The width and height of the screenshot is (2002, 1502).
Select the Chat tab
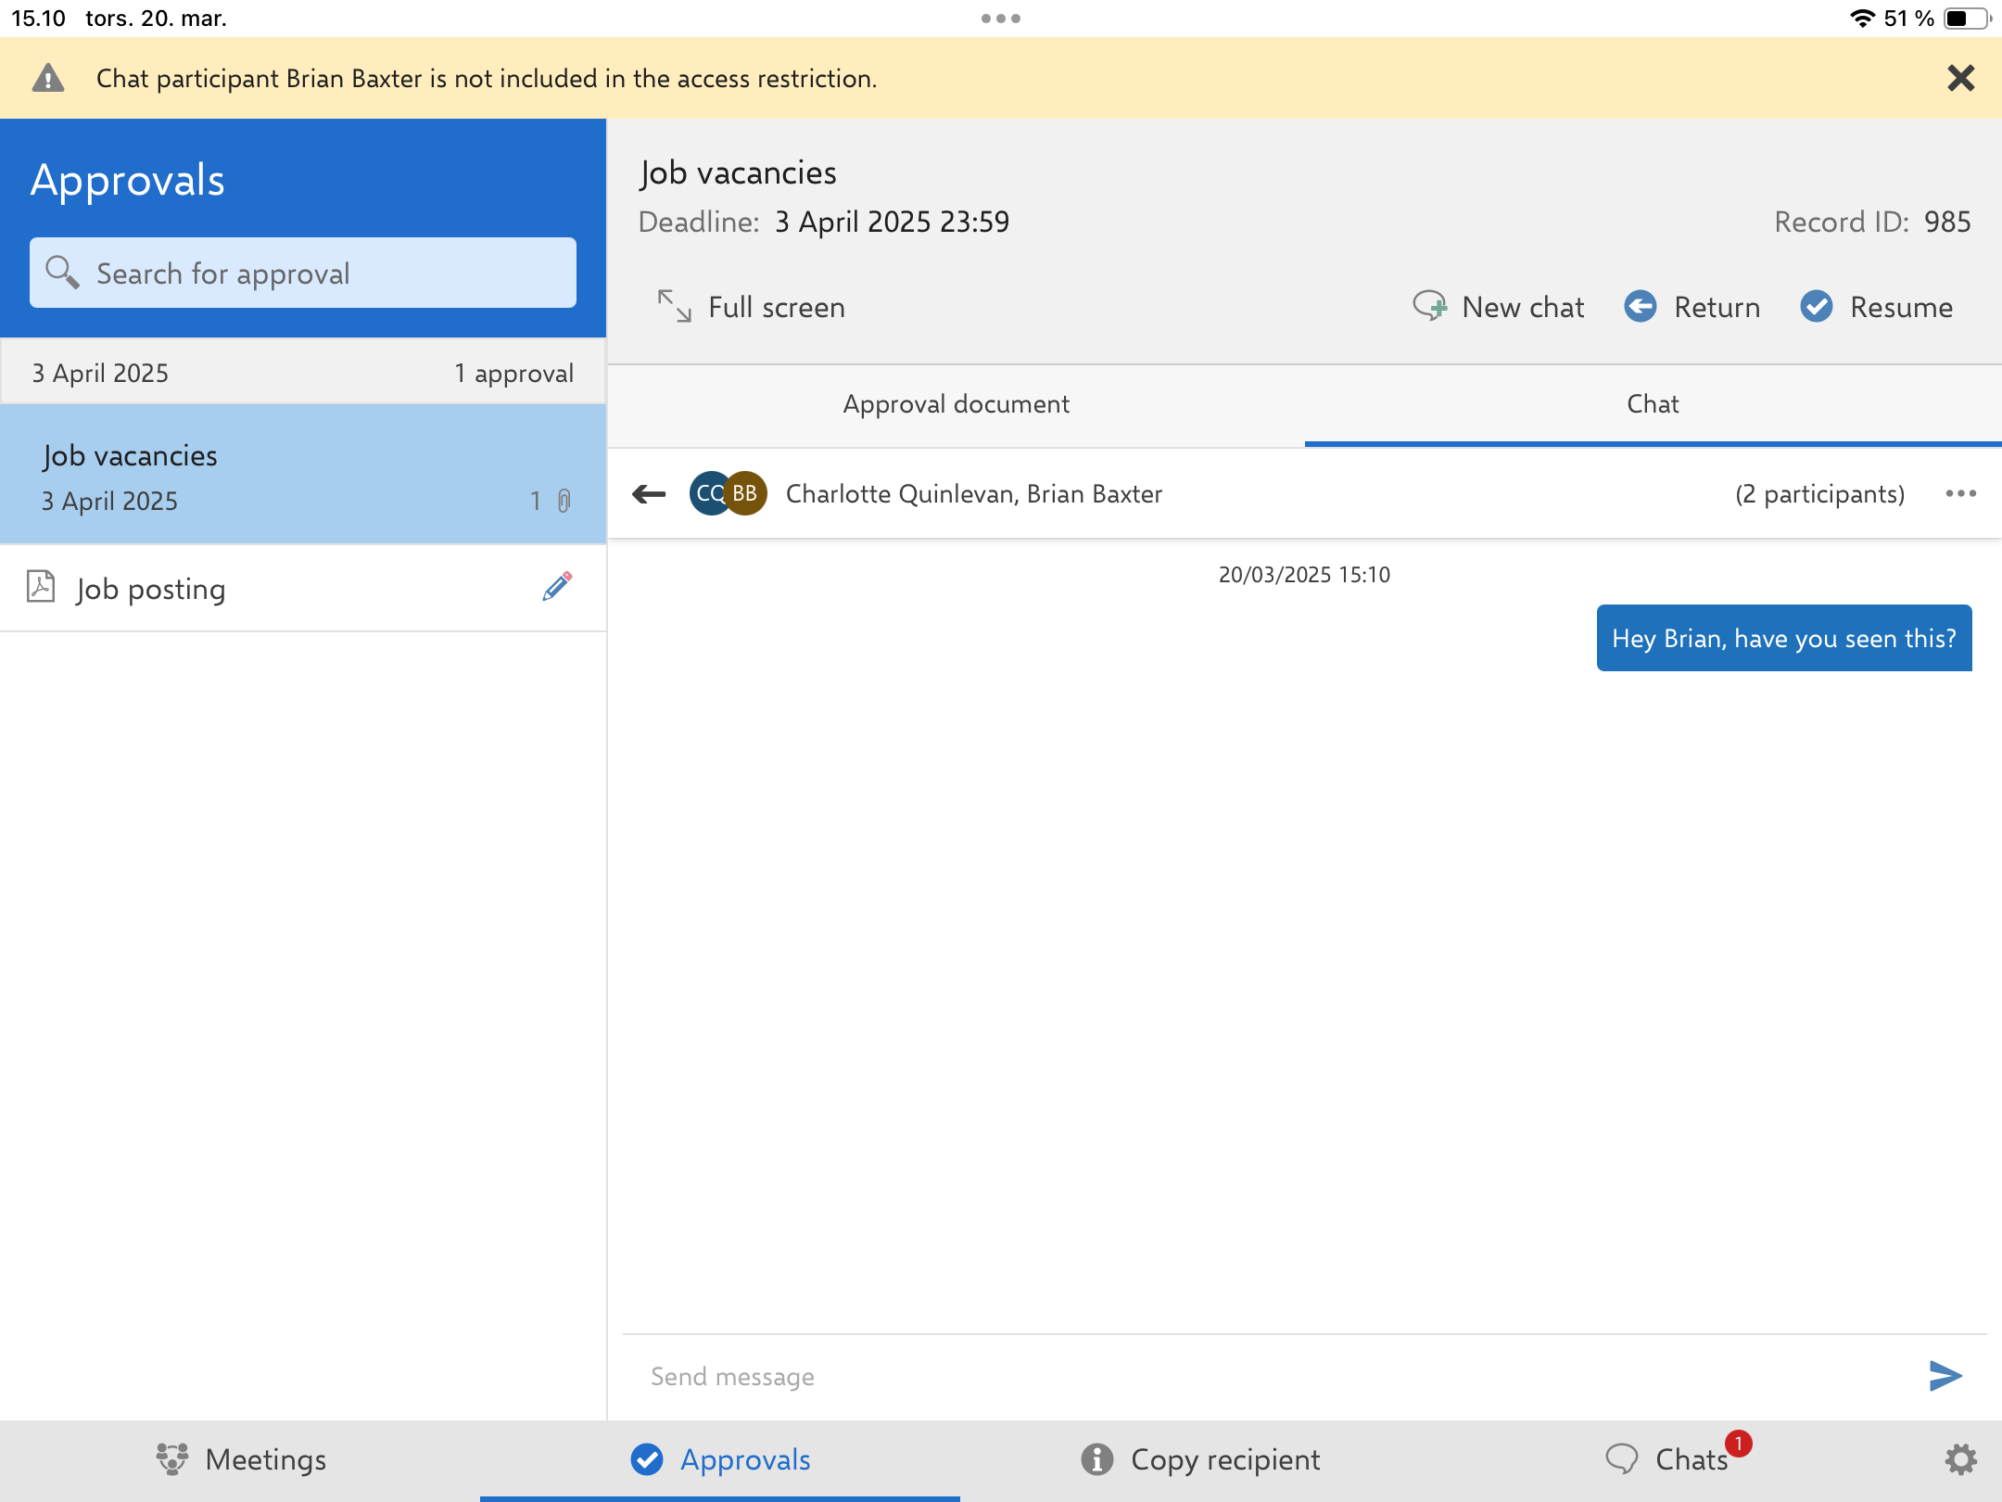click(1653, 404)
